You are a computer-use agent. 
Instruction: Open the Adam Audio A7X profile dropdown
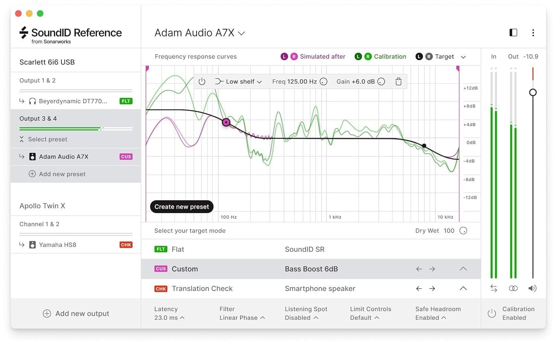[x=200, y=33]
